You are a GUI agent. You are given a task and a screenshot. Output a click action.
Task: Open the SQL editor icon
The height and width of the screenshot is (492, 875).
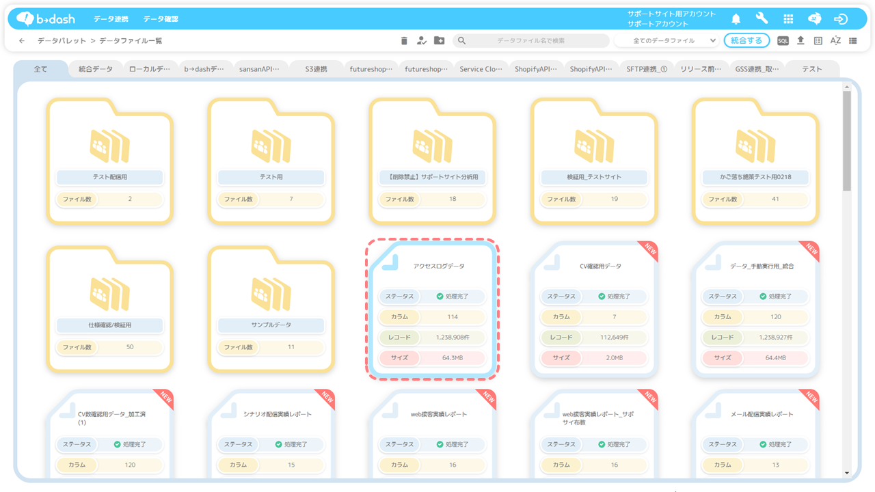coord(783,41)
